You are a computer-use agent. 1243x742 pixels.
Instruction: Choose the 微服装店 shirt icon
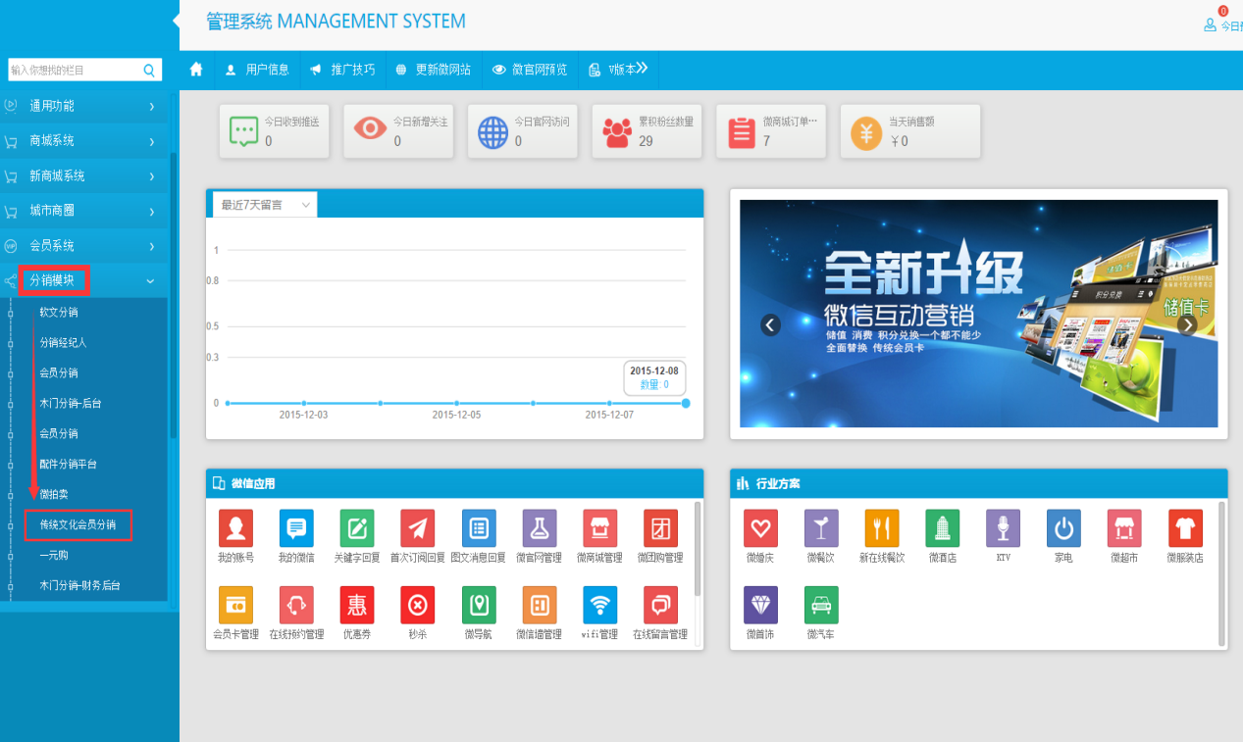point(1185,528)
